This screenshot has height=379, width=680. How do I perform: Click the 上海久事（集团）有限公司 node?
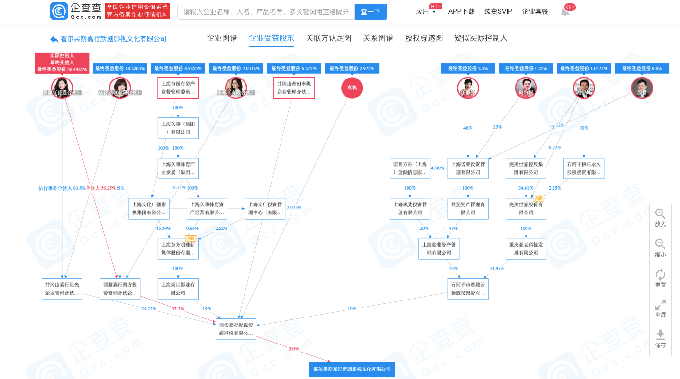[x=178, y=128]
